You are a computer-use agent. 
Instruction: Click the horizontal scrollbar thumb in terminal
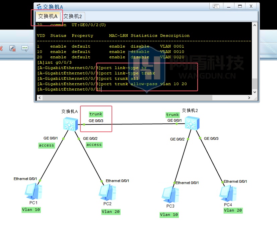(x=127, y=98)
